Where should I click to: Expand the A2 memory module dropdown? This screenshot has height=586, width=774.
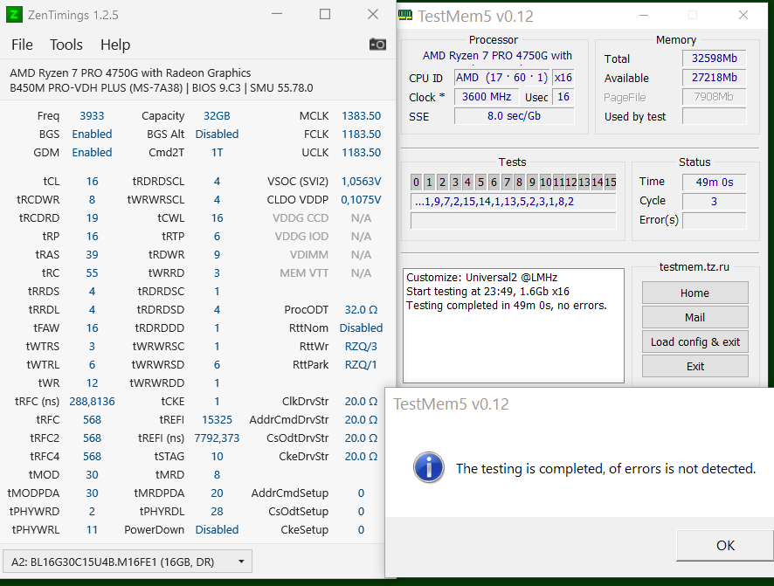128,562
